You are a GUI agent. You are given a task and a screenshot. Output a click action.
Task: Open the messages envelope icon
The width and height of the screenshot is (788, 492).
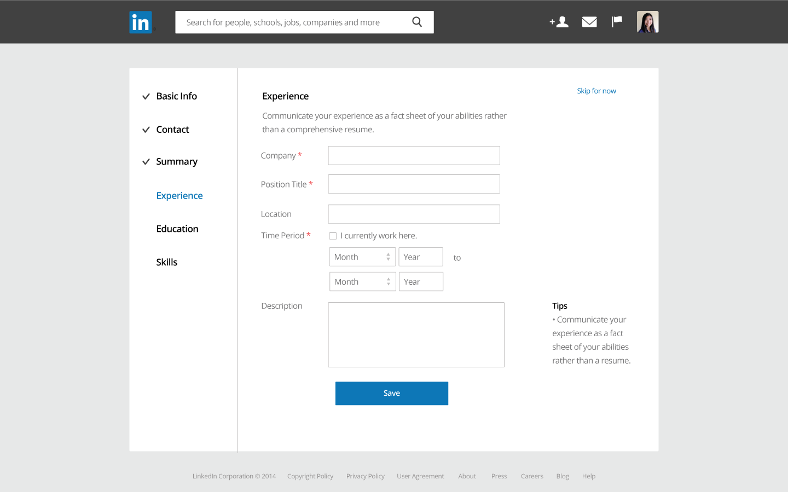589,22
